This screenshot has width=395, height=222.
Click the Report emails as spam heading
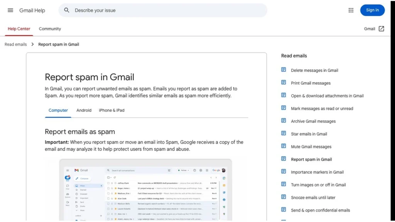[x=80, y=132]
